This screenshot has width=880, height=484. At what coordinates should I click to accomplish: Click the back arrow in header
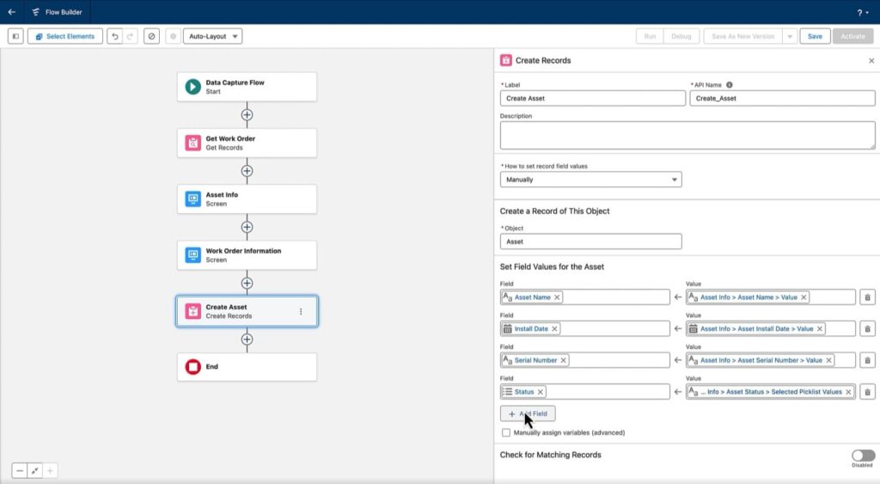click(x=12, y=12)
